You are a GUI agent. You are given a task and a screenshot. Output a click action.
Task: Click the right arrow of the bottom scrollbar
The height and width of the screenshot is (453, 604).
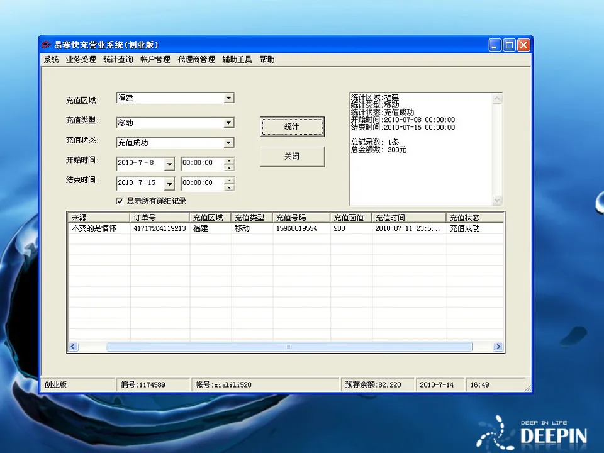point(498,346)
